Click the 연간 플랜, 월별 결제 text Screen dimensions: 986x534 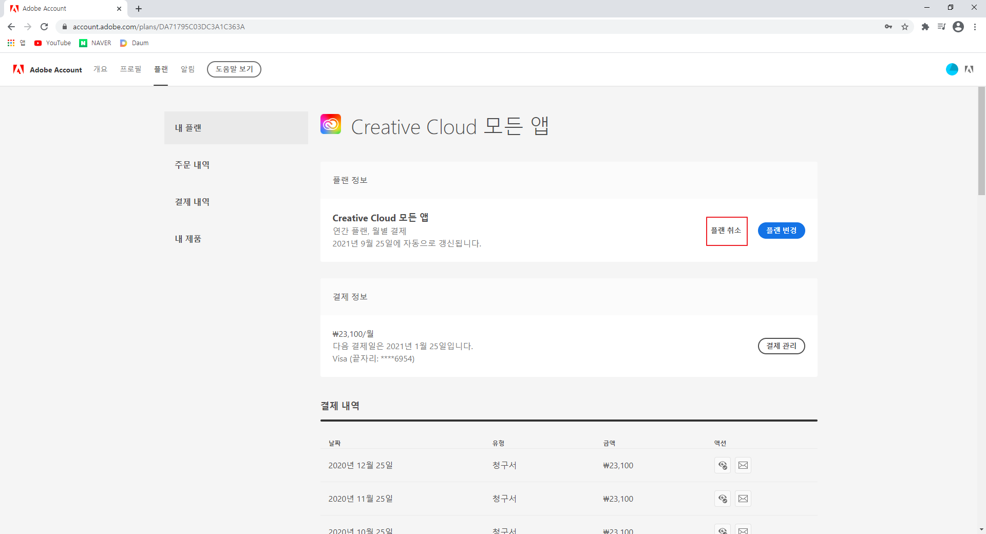click(x=370, y=231)
